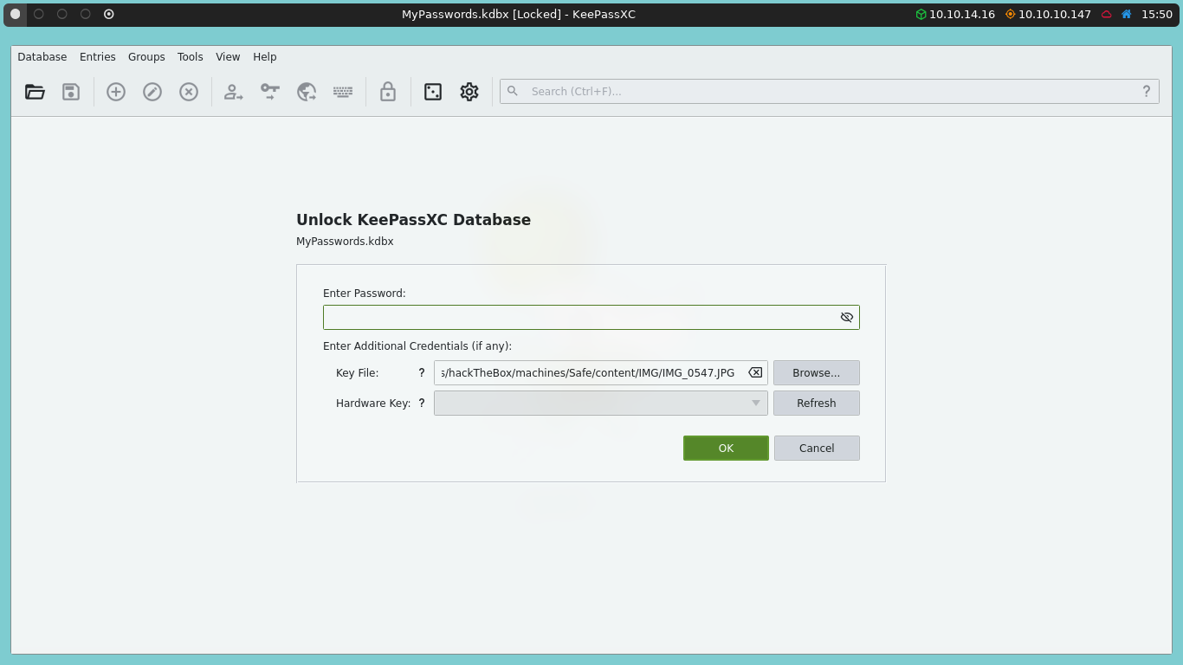Open password generator dice icon
The width and height of the screenshot is (1183, 665).
pos(433,91)
